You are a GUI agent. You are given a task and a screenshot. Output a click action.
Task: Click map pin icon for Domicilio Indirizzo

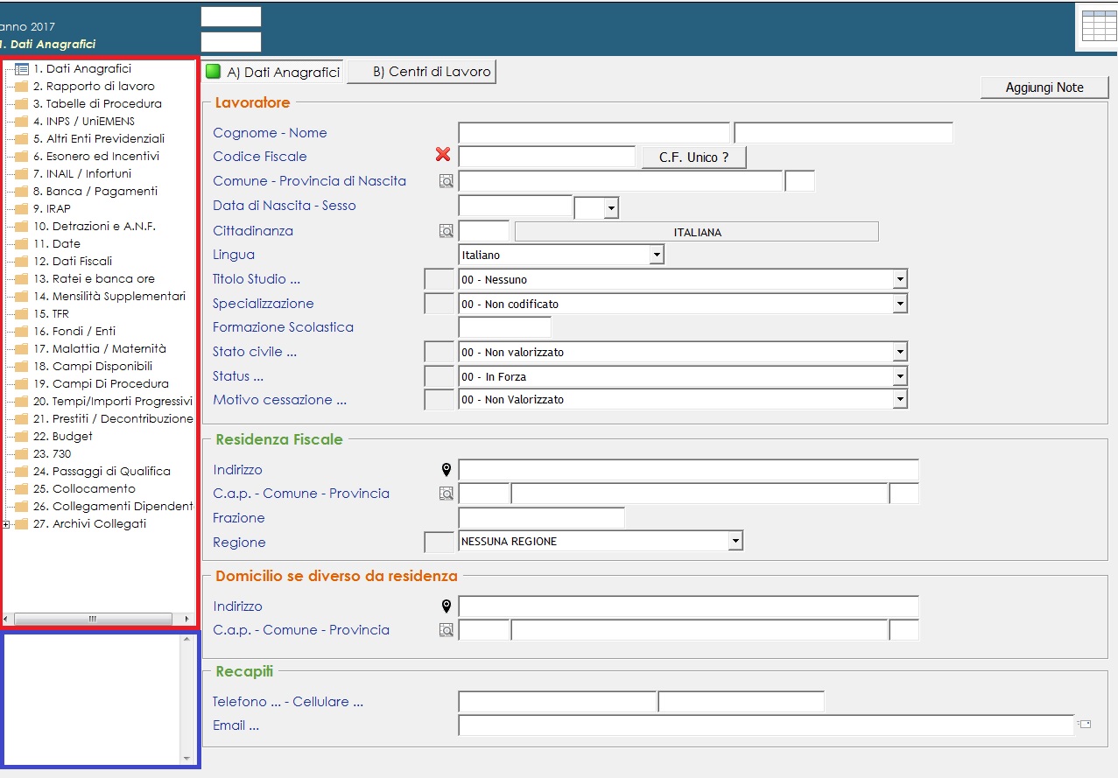(x=446, y=606)
